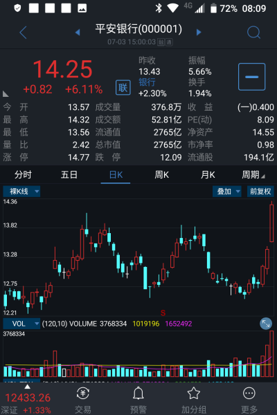
Task: Go to previous stock arrow
Action: click(78, 33)
